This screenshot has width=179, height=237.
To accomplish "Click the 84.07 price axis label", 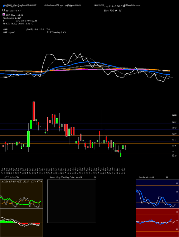I will 174,134.
